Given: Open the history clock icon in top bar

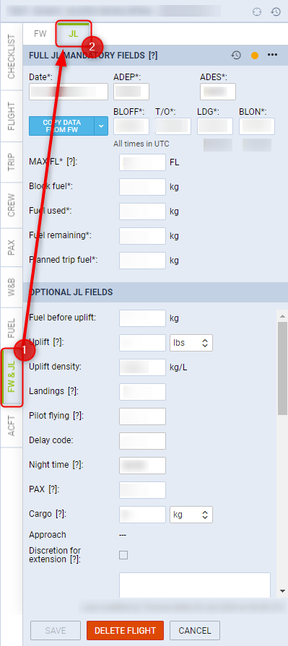Looking at the screenshot, I should click(x=276, y=12).
